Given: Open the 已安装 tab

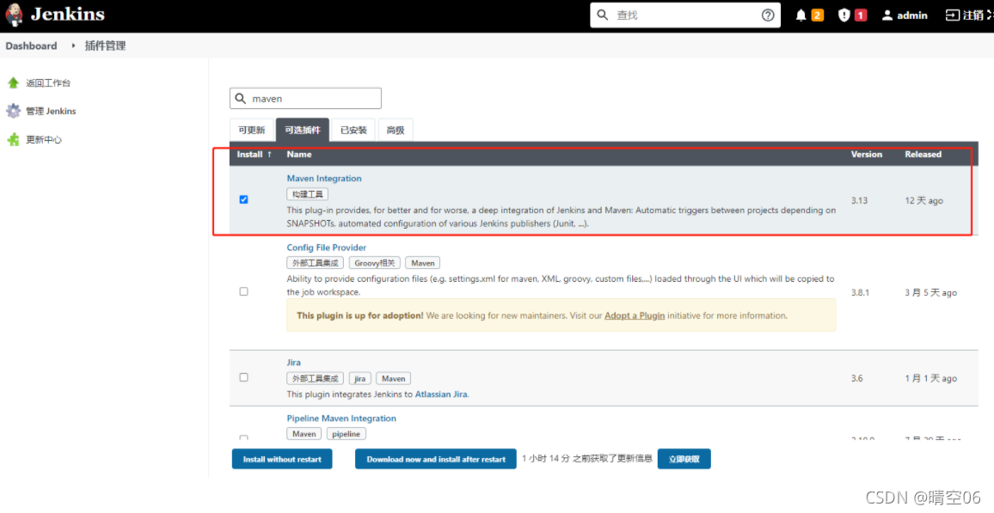Looking at the screenshot, I should (353, 130).
